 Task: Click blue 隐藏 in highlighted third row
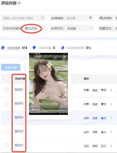pyautogui.click(x=95, y=118)
